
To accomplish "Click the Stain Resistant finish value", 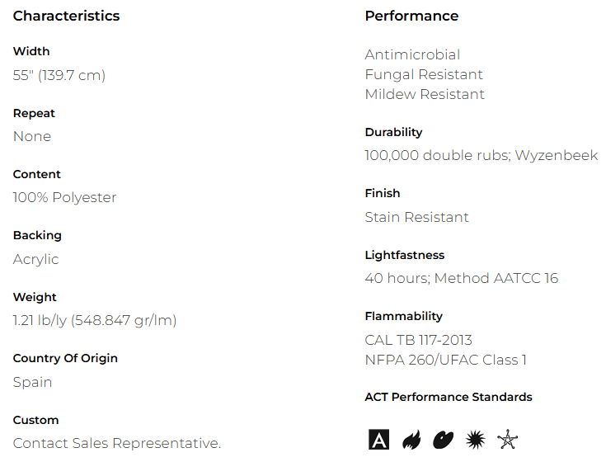I will click(x=416, y=217).
